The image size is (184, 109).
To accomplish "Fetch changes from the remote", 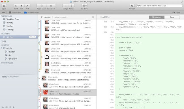I will pyautogui.click(x=16, y=6).
